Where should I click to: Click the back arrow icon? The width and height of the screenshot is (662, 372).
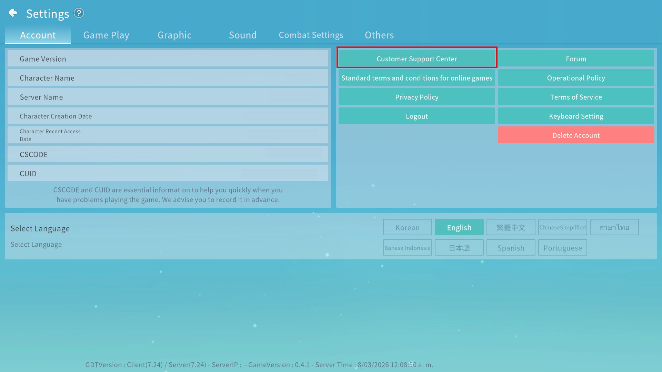[x=13, y=13]
